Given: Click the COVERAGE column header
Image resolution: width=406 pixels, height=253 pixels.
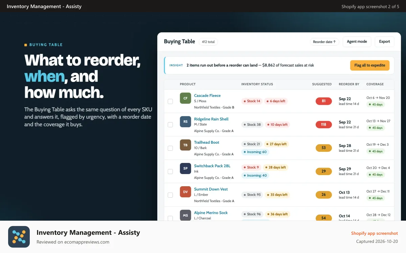Looking at the screenshot, I should pos(375,84).
